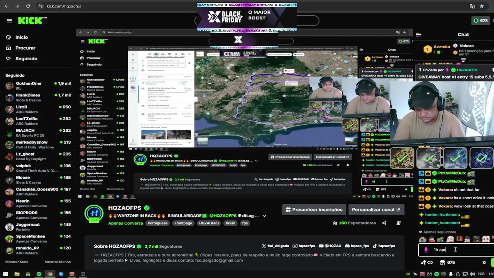Select MAJACH in the following list

38,133
